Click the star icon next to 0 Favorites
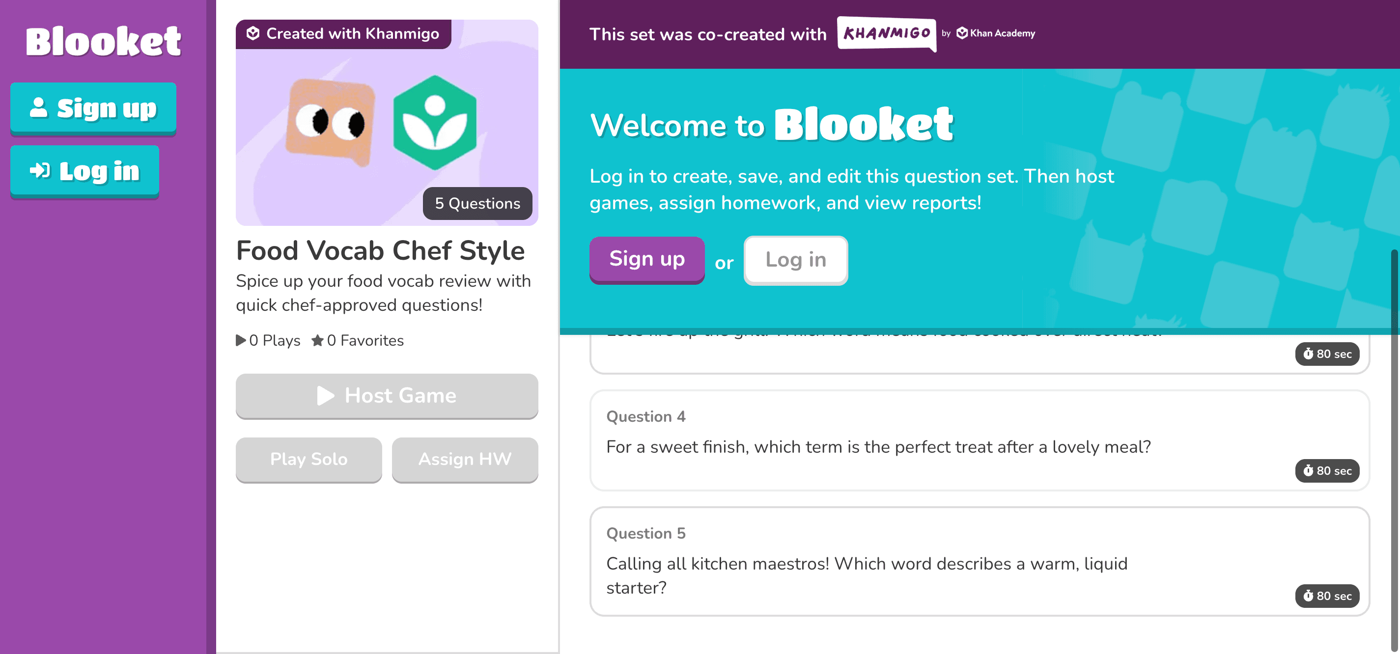The height and width of the screenshot is (654, 1400). coord(317,341)
